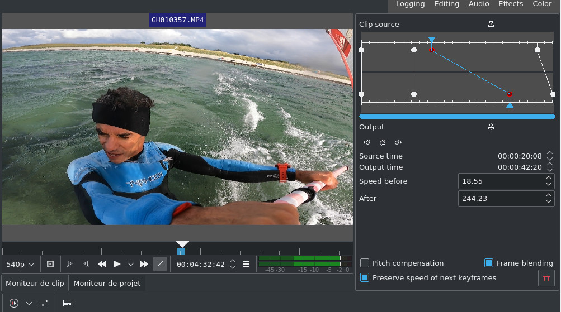Toggle the zone/fullscreen clip icon beside 540p

click(50, 264)
